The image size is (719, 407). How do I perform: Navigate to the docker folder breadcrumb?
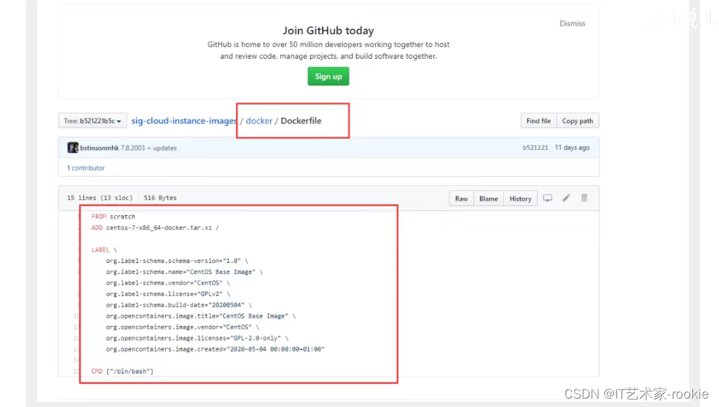(259, 121)
